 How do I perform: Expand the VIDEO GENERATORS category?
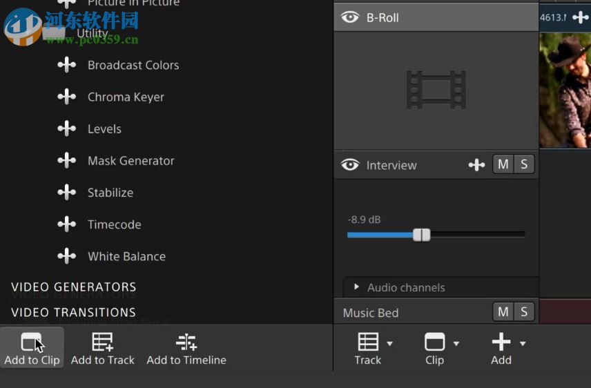click(73, 287)
